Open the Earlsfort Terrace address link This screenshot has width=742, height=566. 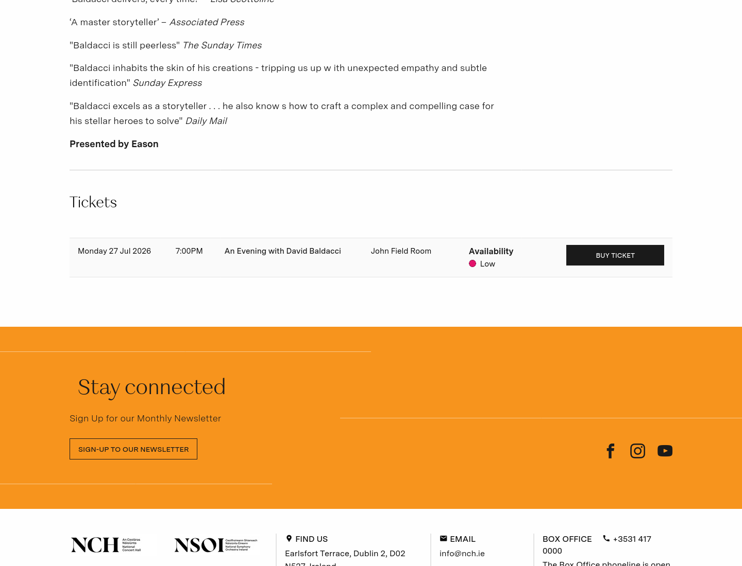(345, 558)
